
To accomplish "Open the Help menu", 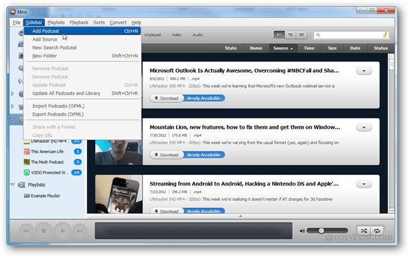I will tap(136, 22).
